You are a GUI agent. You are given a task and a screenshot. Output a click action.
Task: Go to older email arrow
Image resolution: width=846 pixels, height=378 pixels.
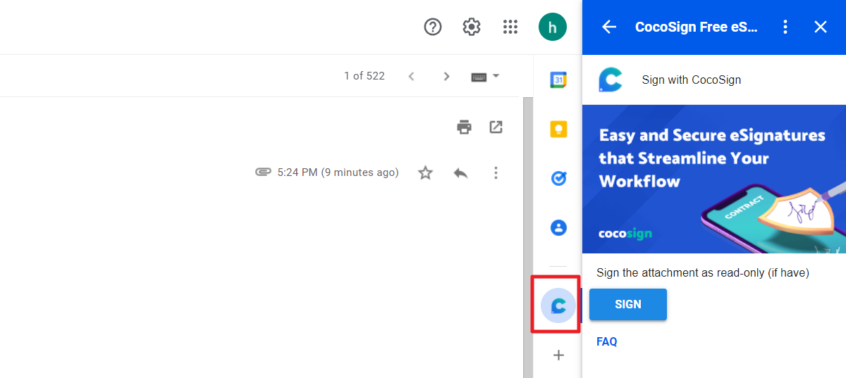(x=446, y=76)
